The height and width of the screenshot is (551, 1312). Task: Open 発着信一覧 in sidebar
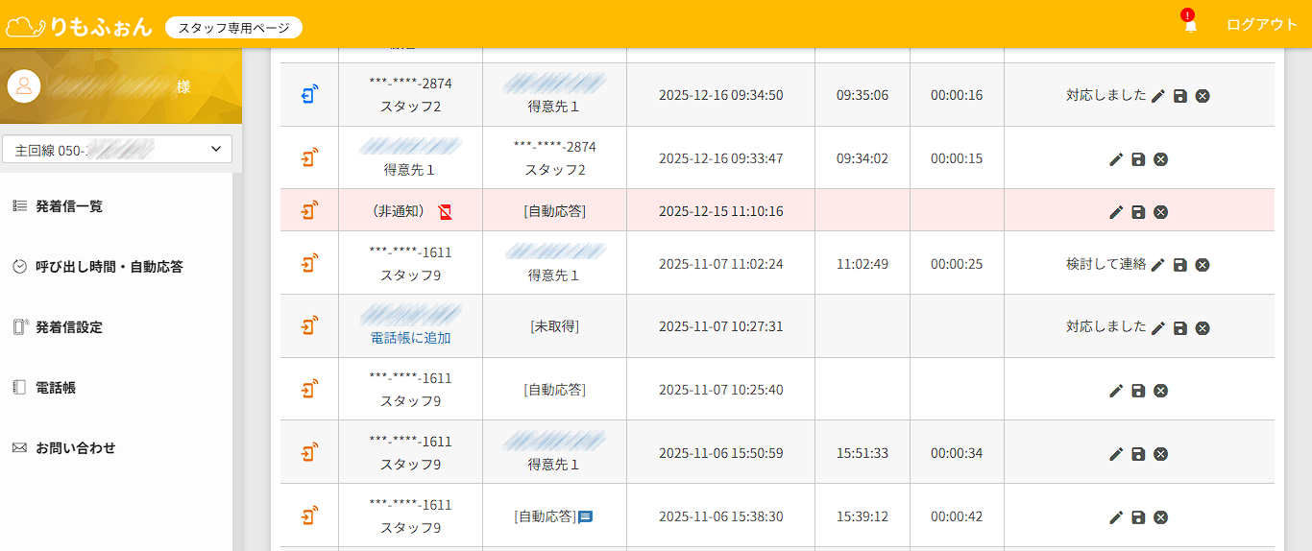pyautogui.click(x=68, y=206)
